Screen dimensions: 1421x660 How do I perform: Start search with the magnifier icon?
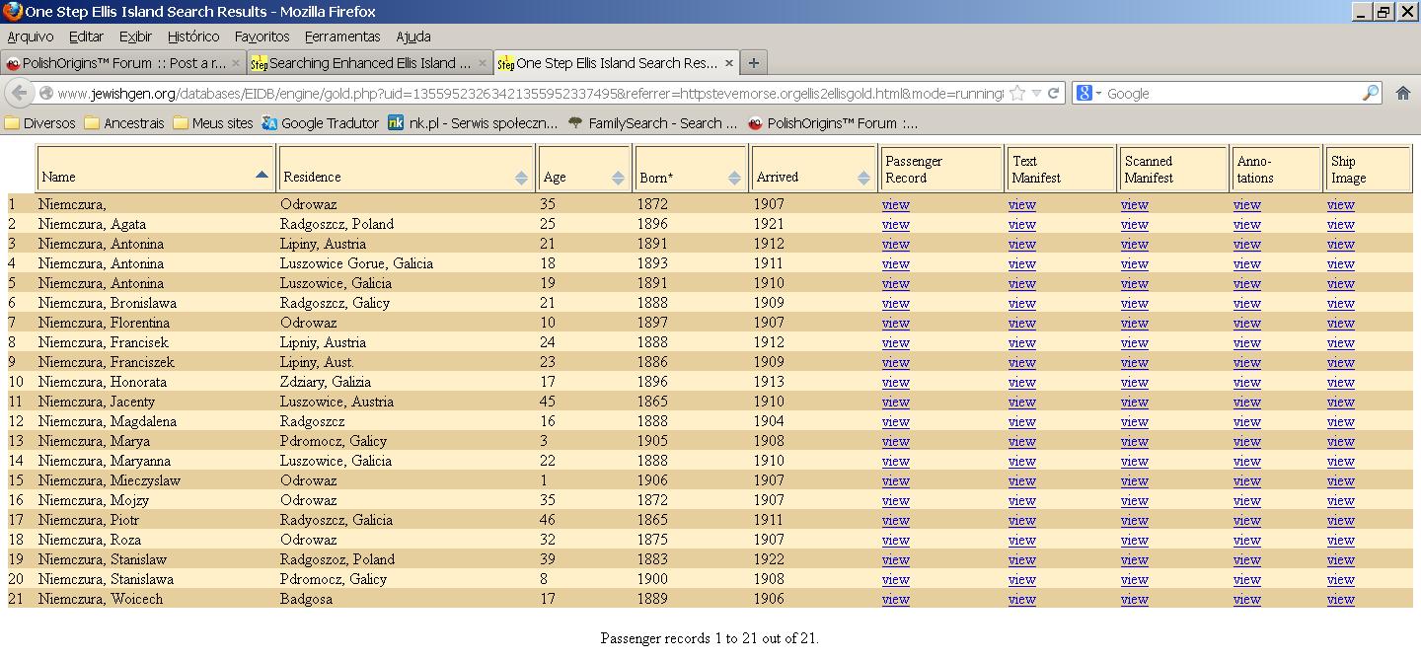(1371, 94)
